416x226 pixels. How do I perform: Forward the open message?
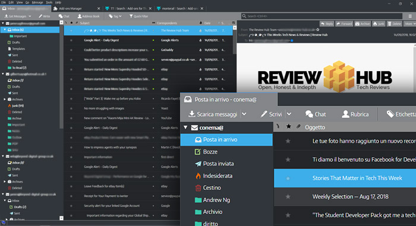pyautogui.click(x=344, y=24)
